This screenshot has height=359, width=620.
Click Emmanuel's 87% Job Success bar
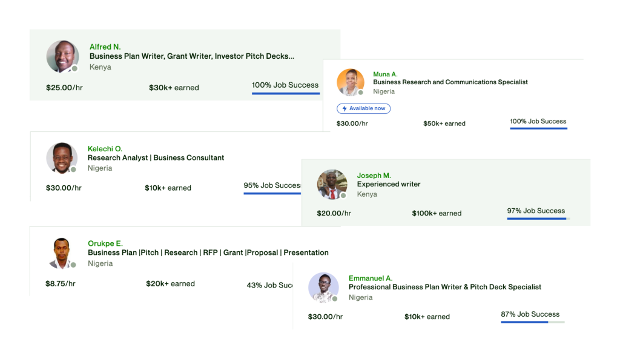(533, 322)
